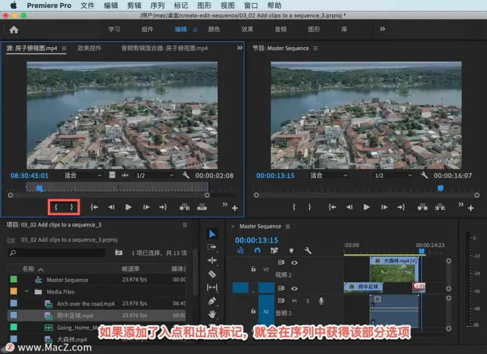Open Source monitor zoom level dropdown
The width and height of the screenshot is (487, 354).
pyautogui.click(x=83, y=176)
